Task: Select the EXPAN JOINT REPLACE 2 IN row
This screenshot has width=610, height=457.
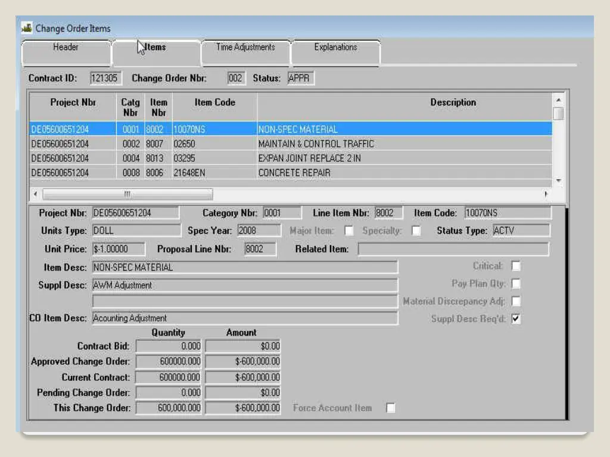Action: (x=291, y=158)
